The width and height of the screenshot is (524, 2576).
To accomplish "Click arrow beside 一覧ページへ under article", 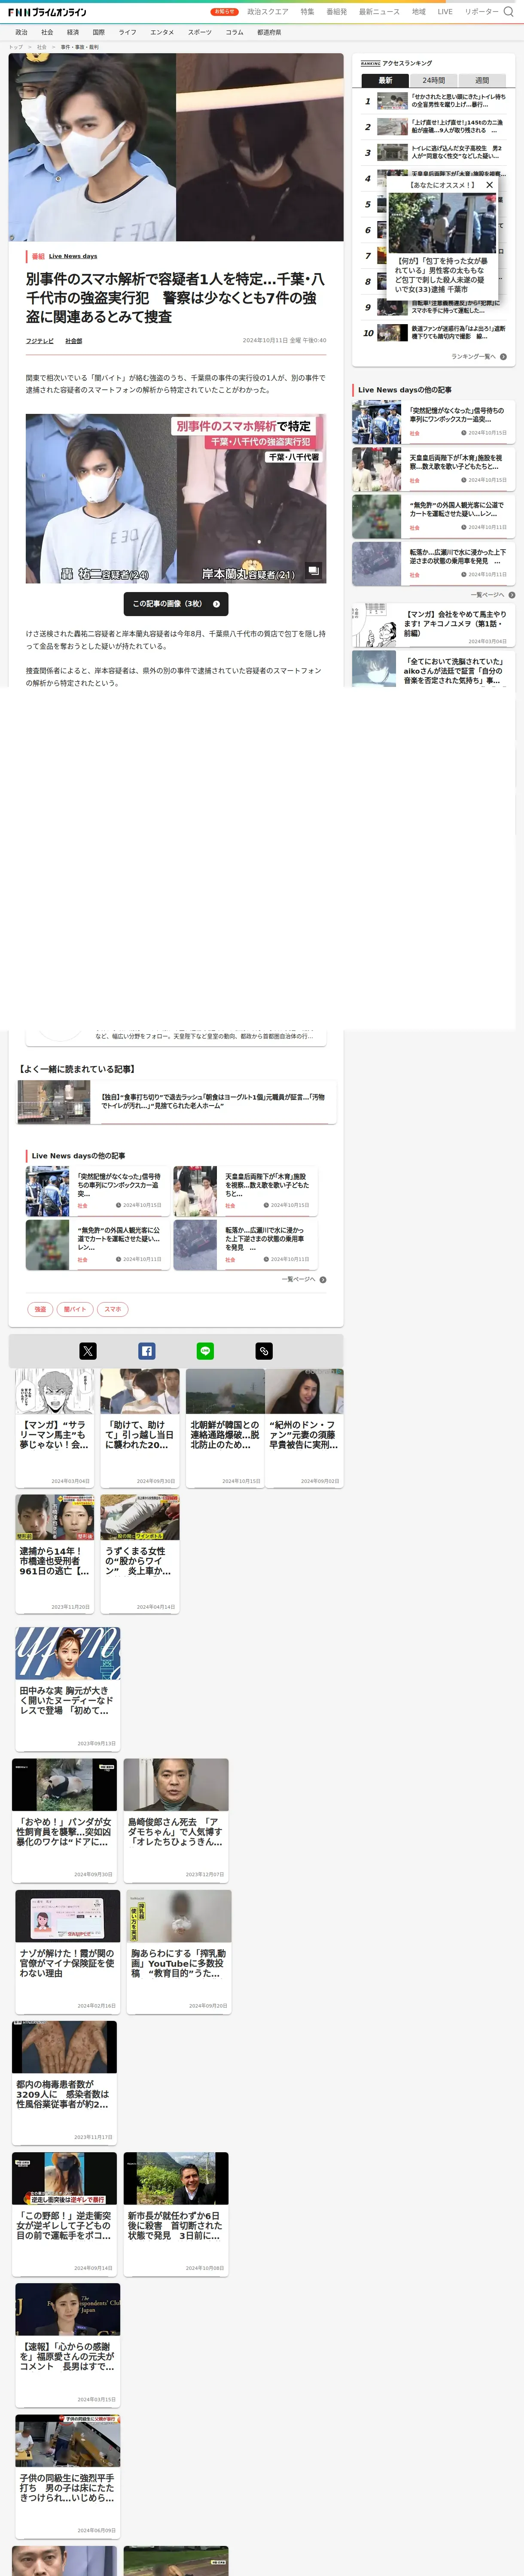I will tap(323, 1279).
